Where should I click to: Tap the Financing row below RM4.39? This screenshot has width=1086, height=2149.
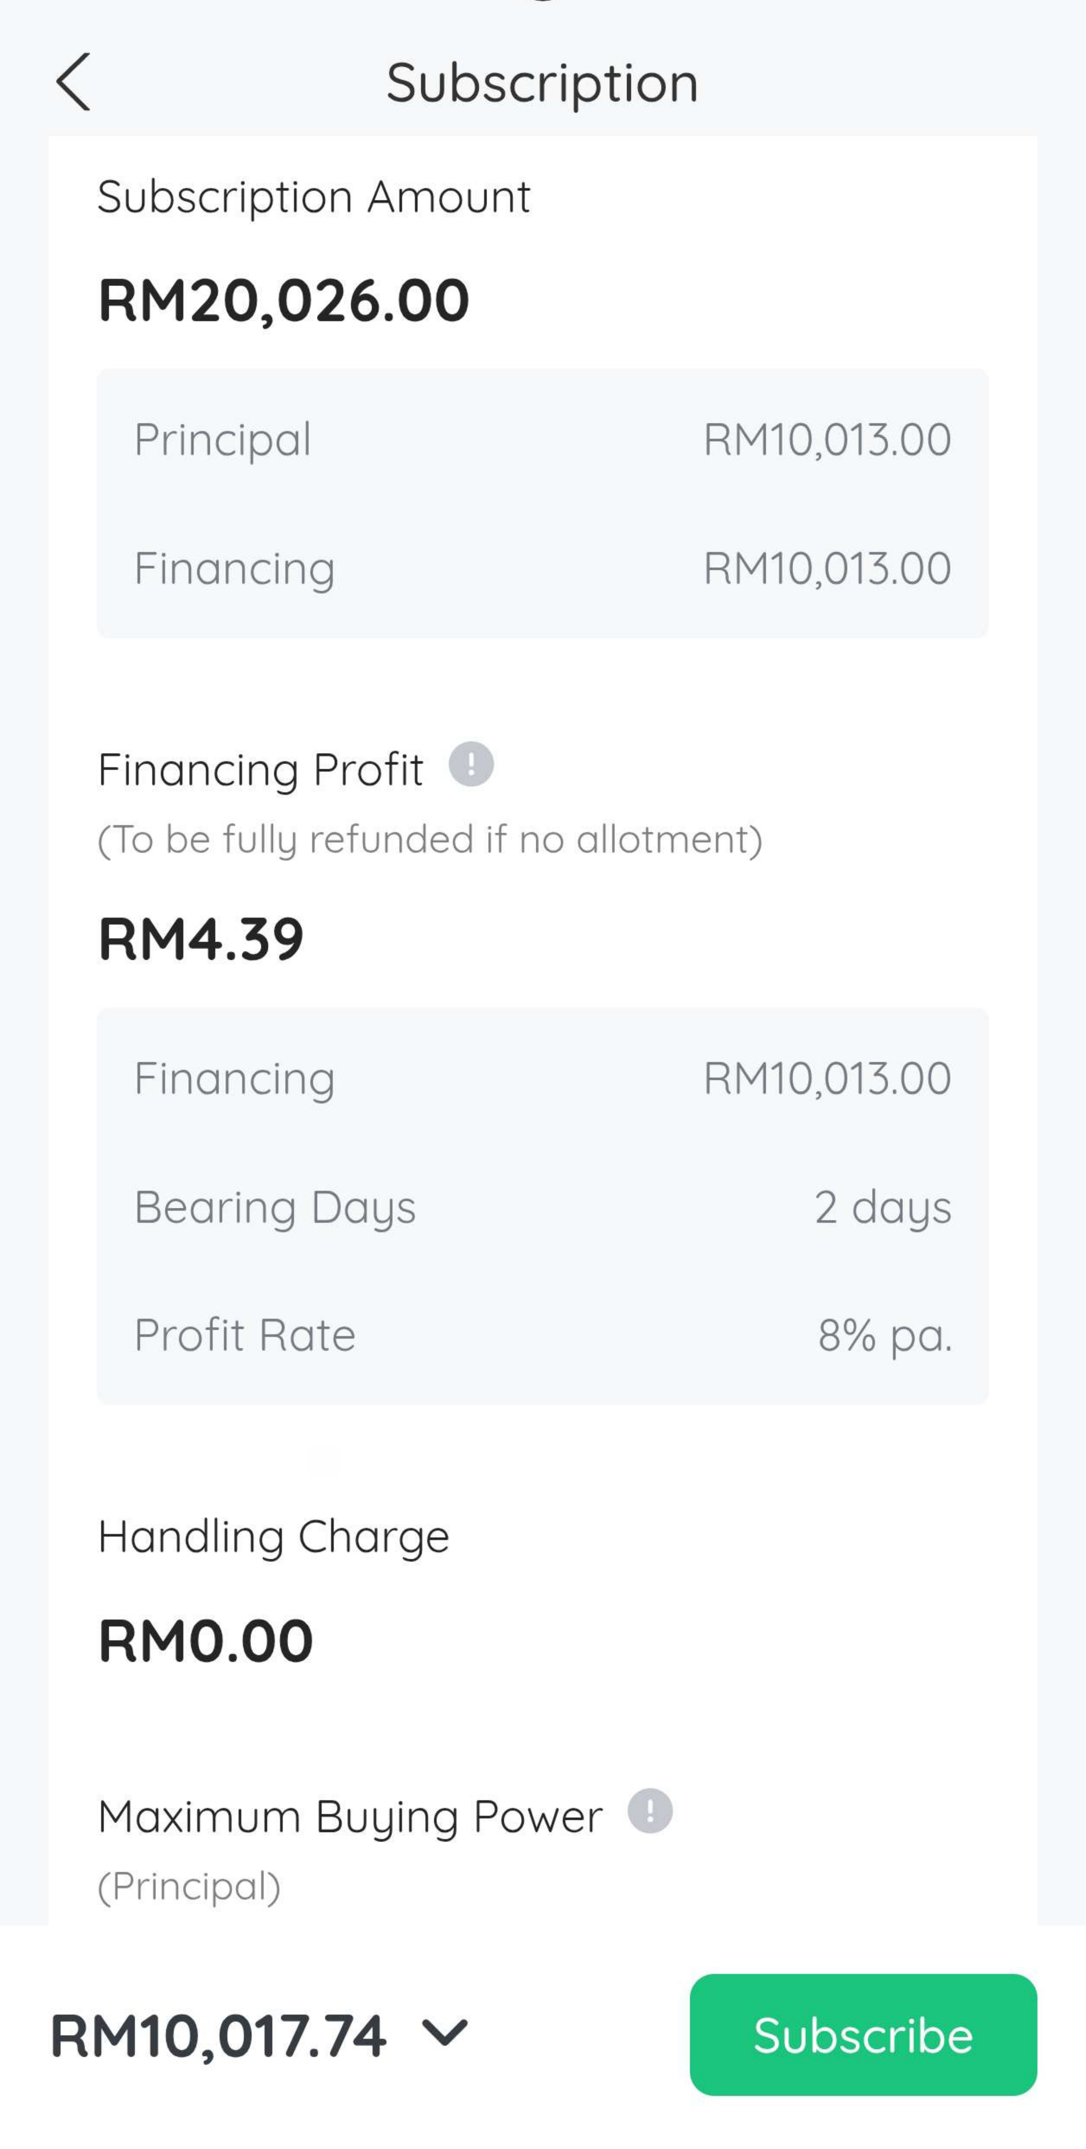pyautogui.click(x=543, y=1078)
